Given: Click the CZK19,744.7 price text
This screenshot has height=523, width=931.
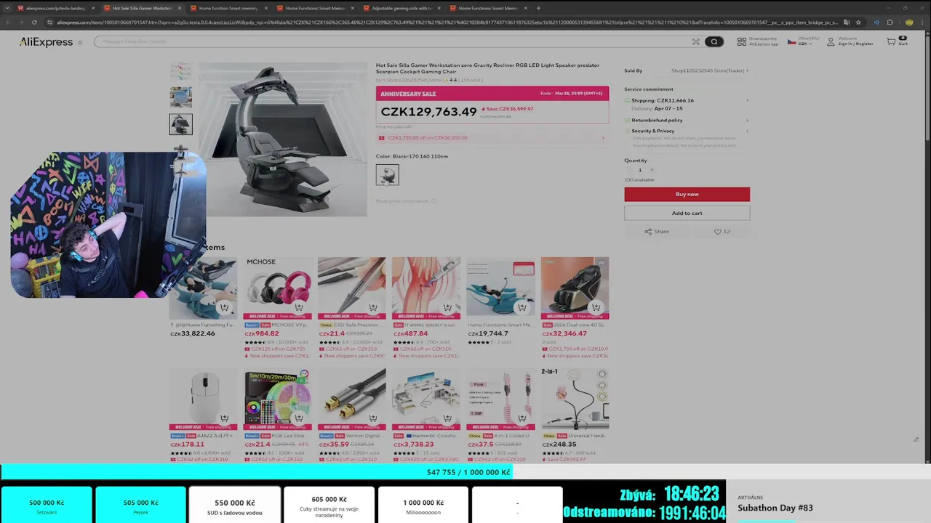Looking at the screenshot, I should (488, 333).
